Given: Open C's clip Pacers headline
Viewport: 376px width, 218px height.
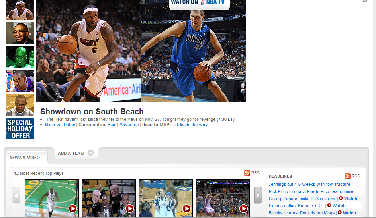Looking at the screenshot, I should 302,199.
